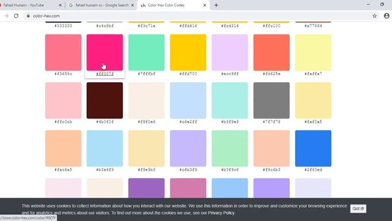This screenshot has height=221, width=392.
Task: Reload the color-hex.com page
Action: [17, 16]
